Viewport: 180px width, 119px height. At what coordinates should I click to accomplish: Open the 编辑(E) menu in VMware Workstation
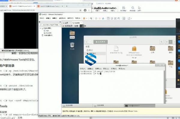(48, 18)
